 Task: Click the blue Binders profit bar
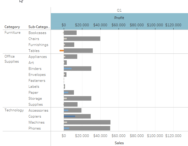pos(68,68)
